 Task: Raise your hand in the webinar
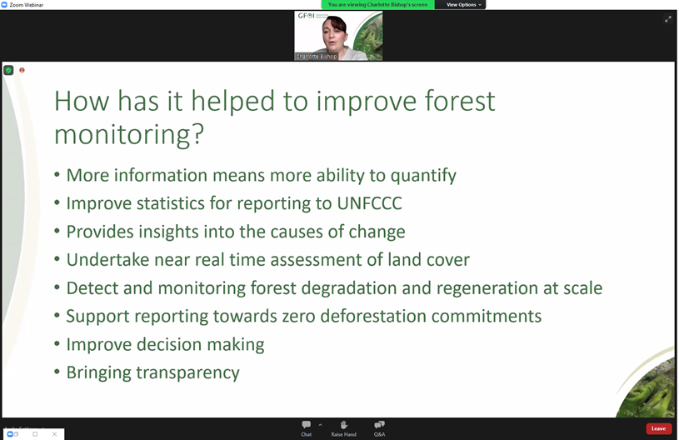click(344, 428)
